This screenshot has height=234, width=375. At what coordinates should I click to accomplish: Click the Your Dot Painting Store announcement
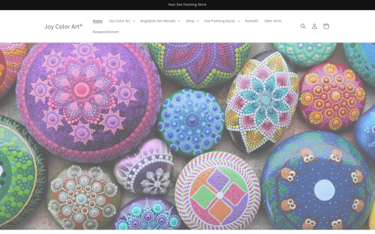pyautogui.click(x=187, y=4)
